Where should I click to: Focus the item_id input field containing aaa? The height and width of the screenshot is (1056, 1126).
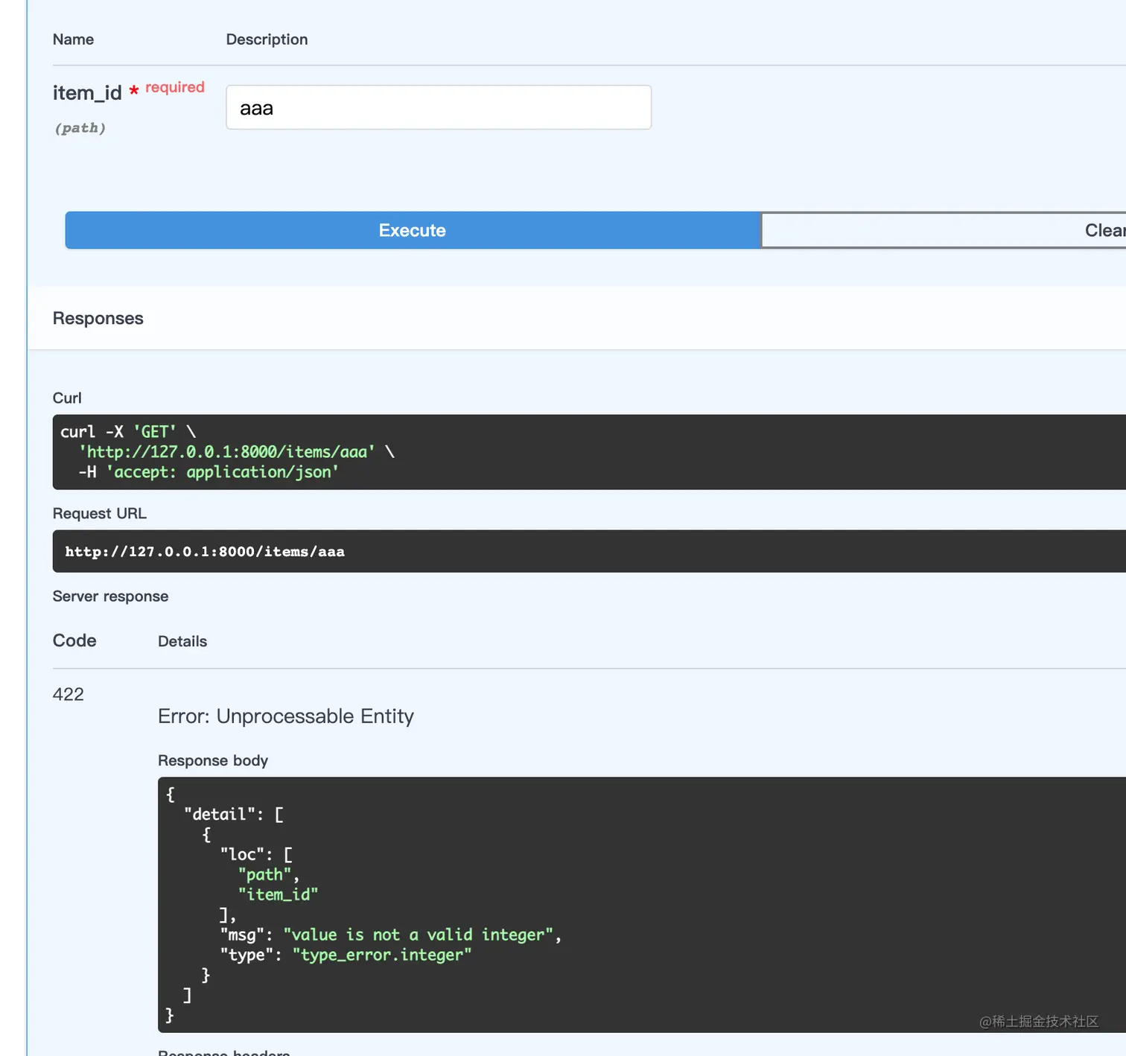click(439, 107)
